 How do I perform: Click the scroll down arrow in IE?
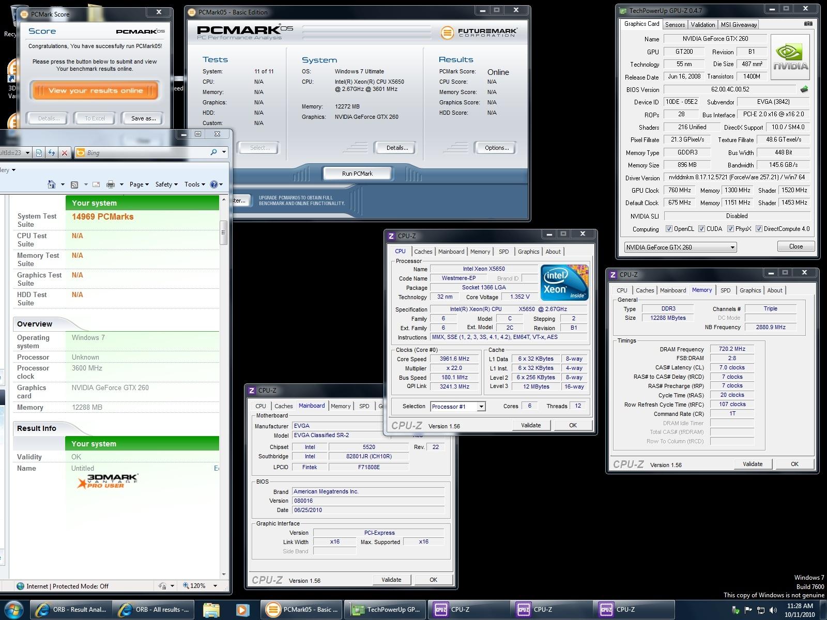224,574
